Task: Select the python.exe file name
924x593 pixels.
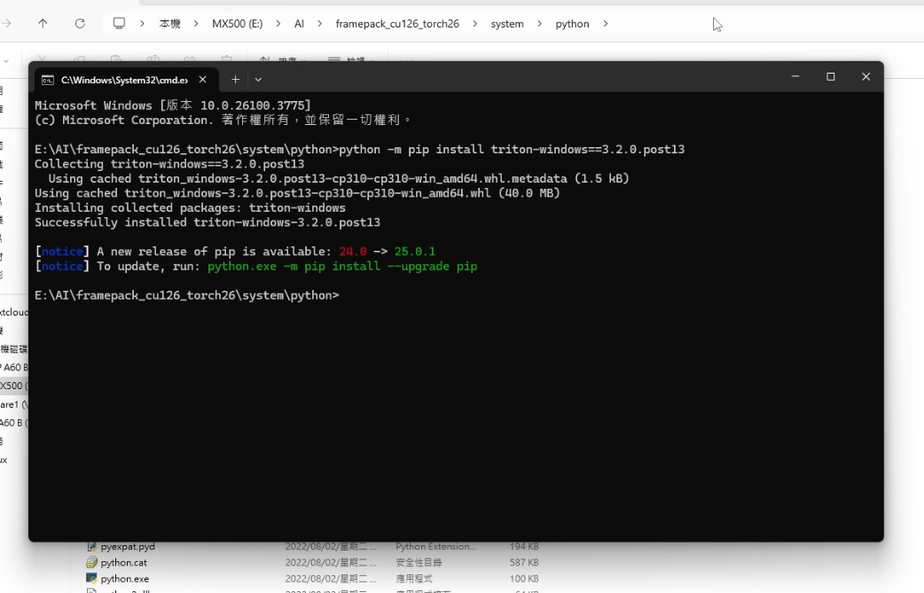Action: tap(125, 578)
